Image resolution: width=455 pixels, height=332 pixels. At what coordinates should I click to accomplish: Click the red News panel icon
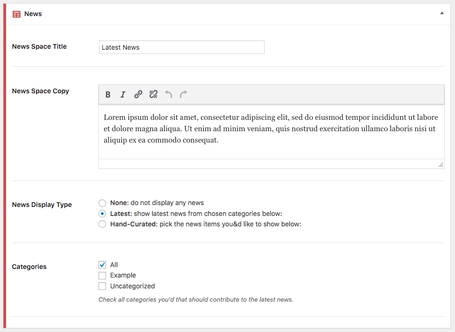pyautogui.click(x=17, y=14)
